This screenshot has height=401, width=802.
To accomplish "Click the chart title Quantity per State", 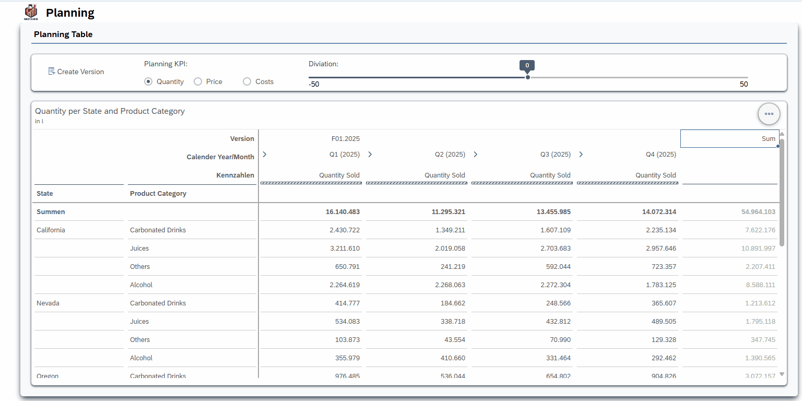I will click(x=110, y=111).
